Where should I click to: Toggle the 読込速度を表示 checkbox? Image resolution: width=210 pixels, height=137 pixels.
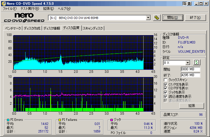click(x=165, y=97)
